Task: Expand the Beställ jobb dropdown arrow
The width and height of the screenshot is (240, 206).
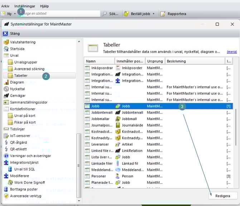Action: [154, 14]
